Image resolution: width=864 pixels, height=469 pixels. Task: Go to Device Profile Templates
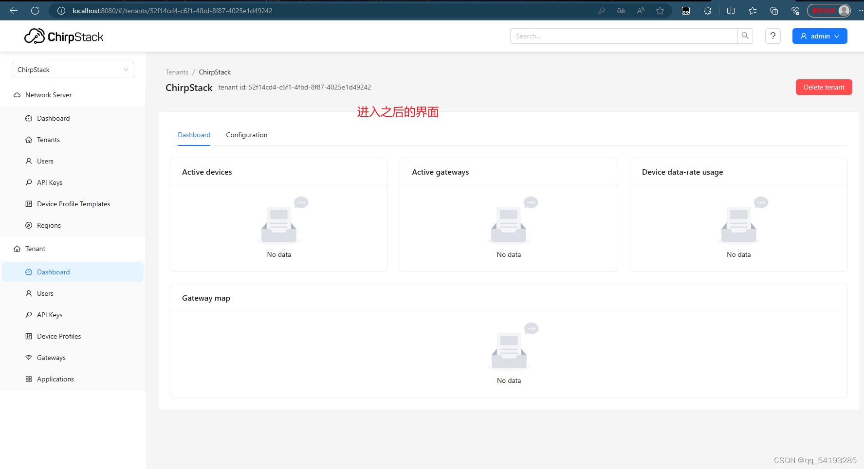coord(74,204)
